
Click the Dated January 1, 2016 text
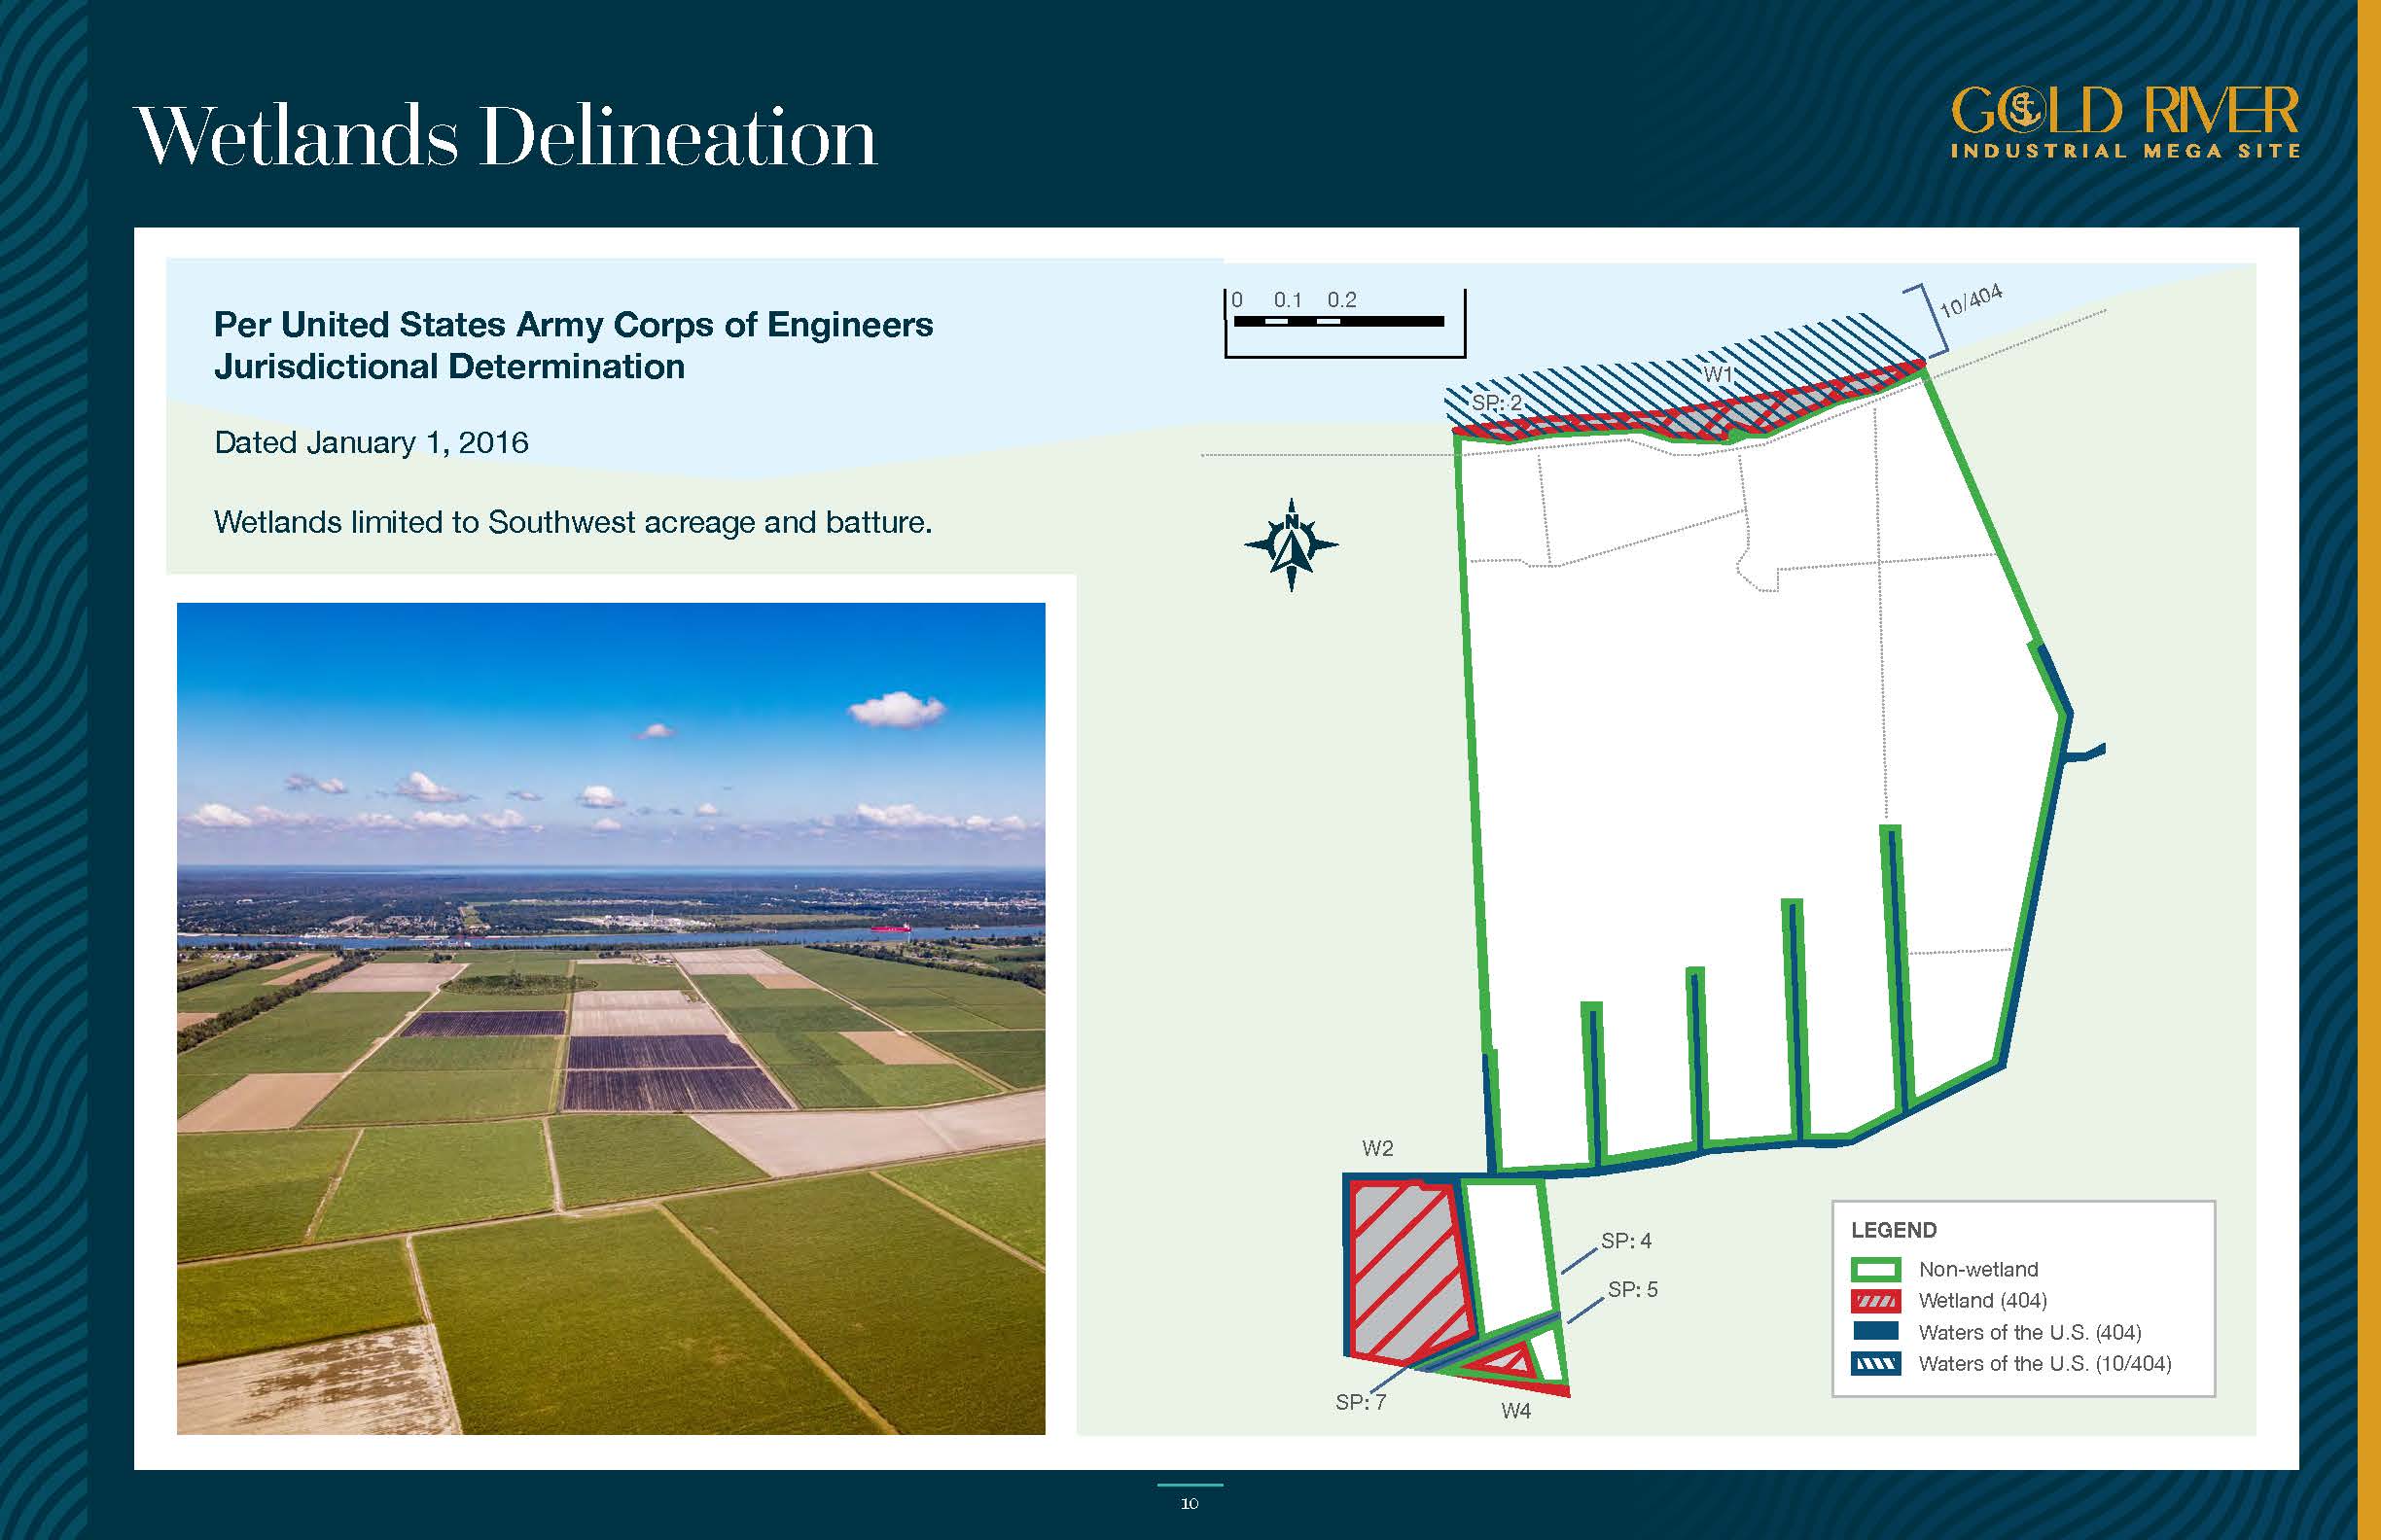(x=372, y=443)
